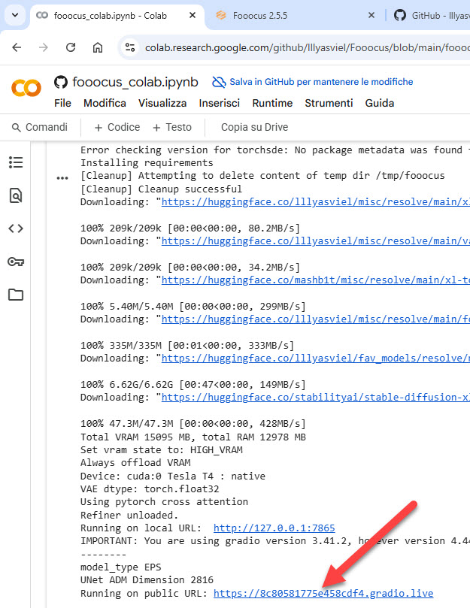This screenshot has width=470, height=608.
Task: Open the code snippets sidebar icon
Action: [16, 228]
